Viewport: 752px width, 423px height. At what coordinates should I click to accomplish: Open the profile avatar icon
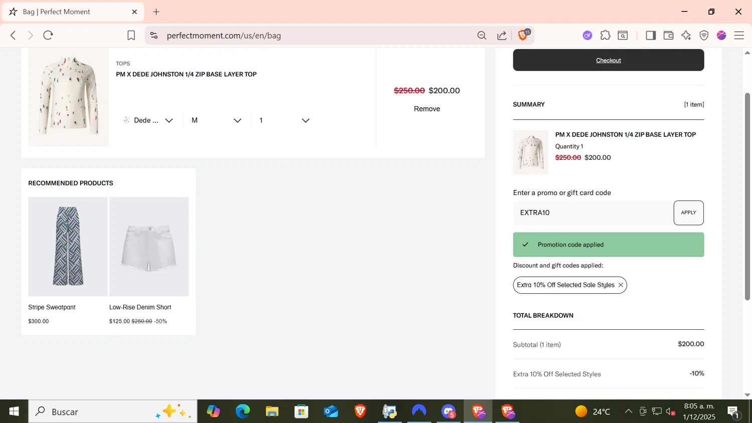pos(721,36)
